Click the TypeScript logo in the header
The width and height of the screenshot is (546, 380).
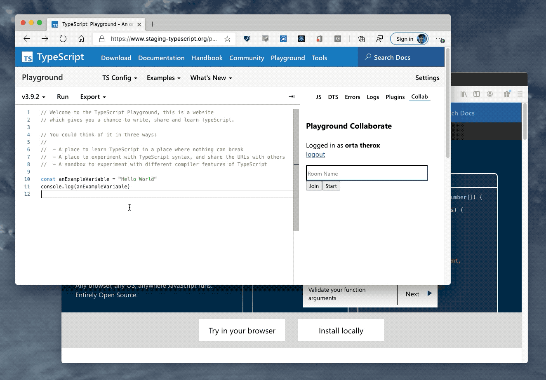[x=53, y=57]
